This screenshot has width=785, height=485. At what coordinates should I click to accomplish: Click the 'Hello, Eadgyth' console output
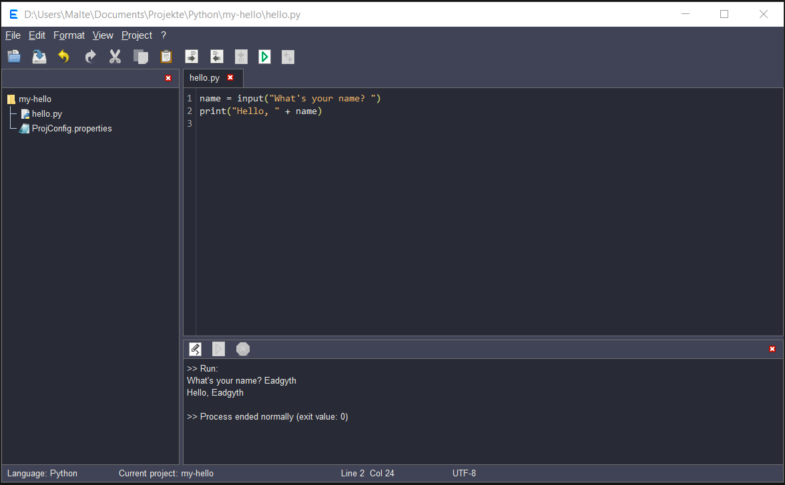[x=215, y=393]
